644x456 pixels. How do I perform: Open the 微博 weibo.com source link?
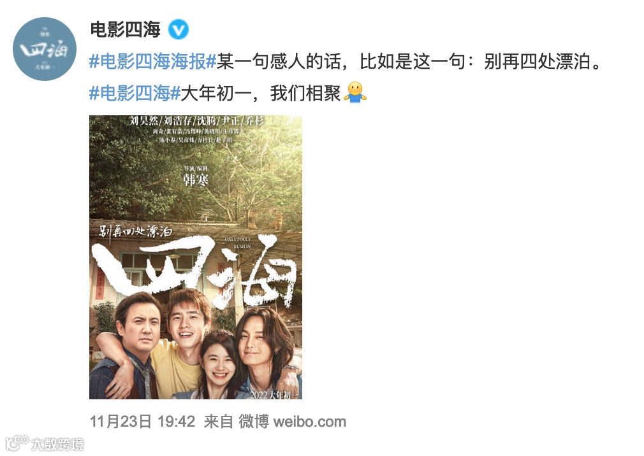pos(293,422)
